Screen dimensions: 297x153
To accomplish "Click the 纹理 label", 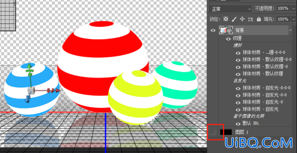I will pyautogui.click(x=237, y=39).
